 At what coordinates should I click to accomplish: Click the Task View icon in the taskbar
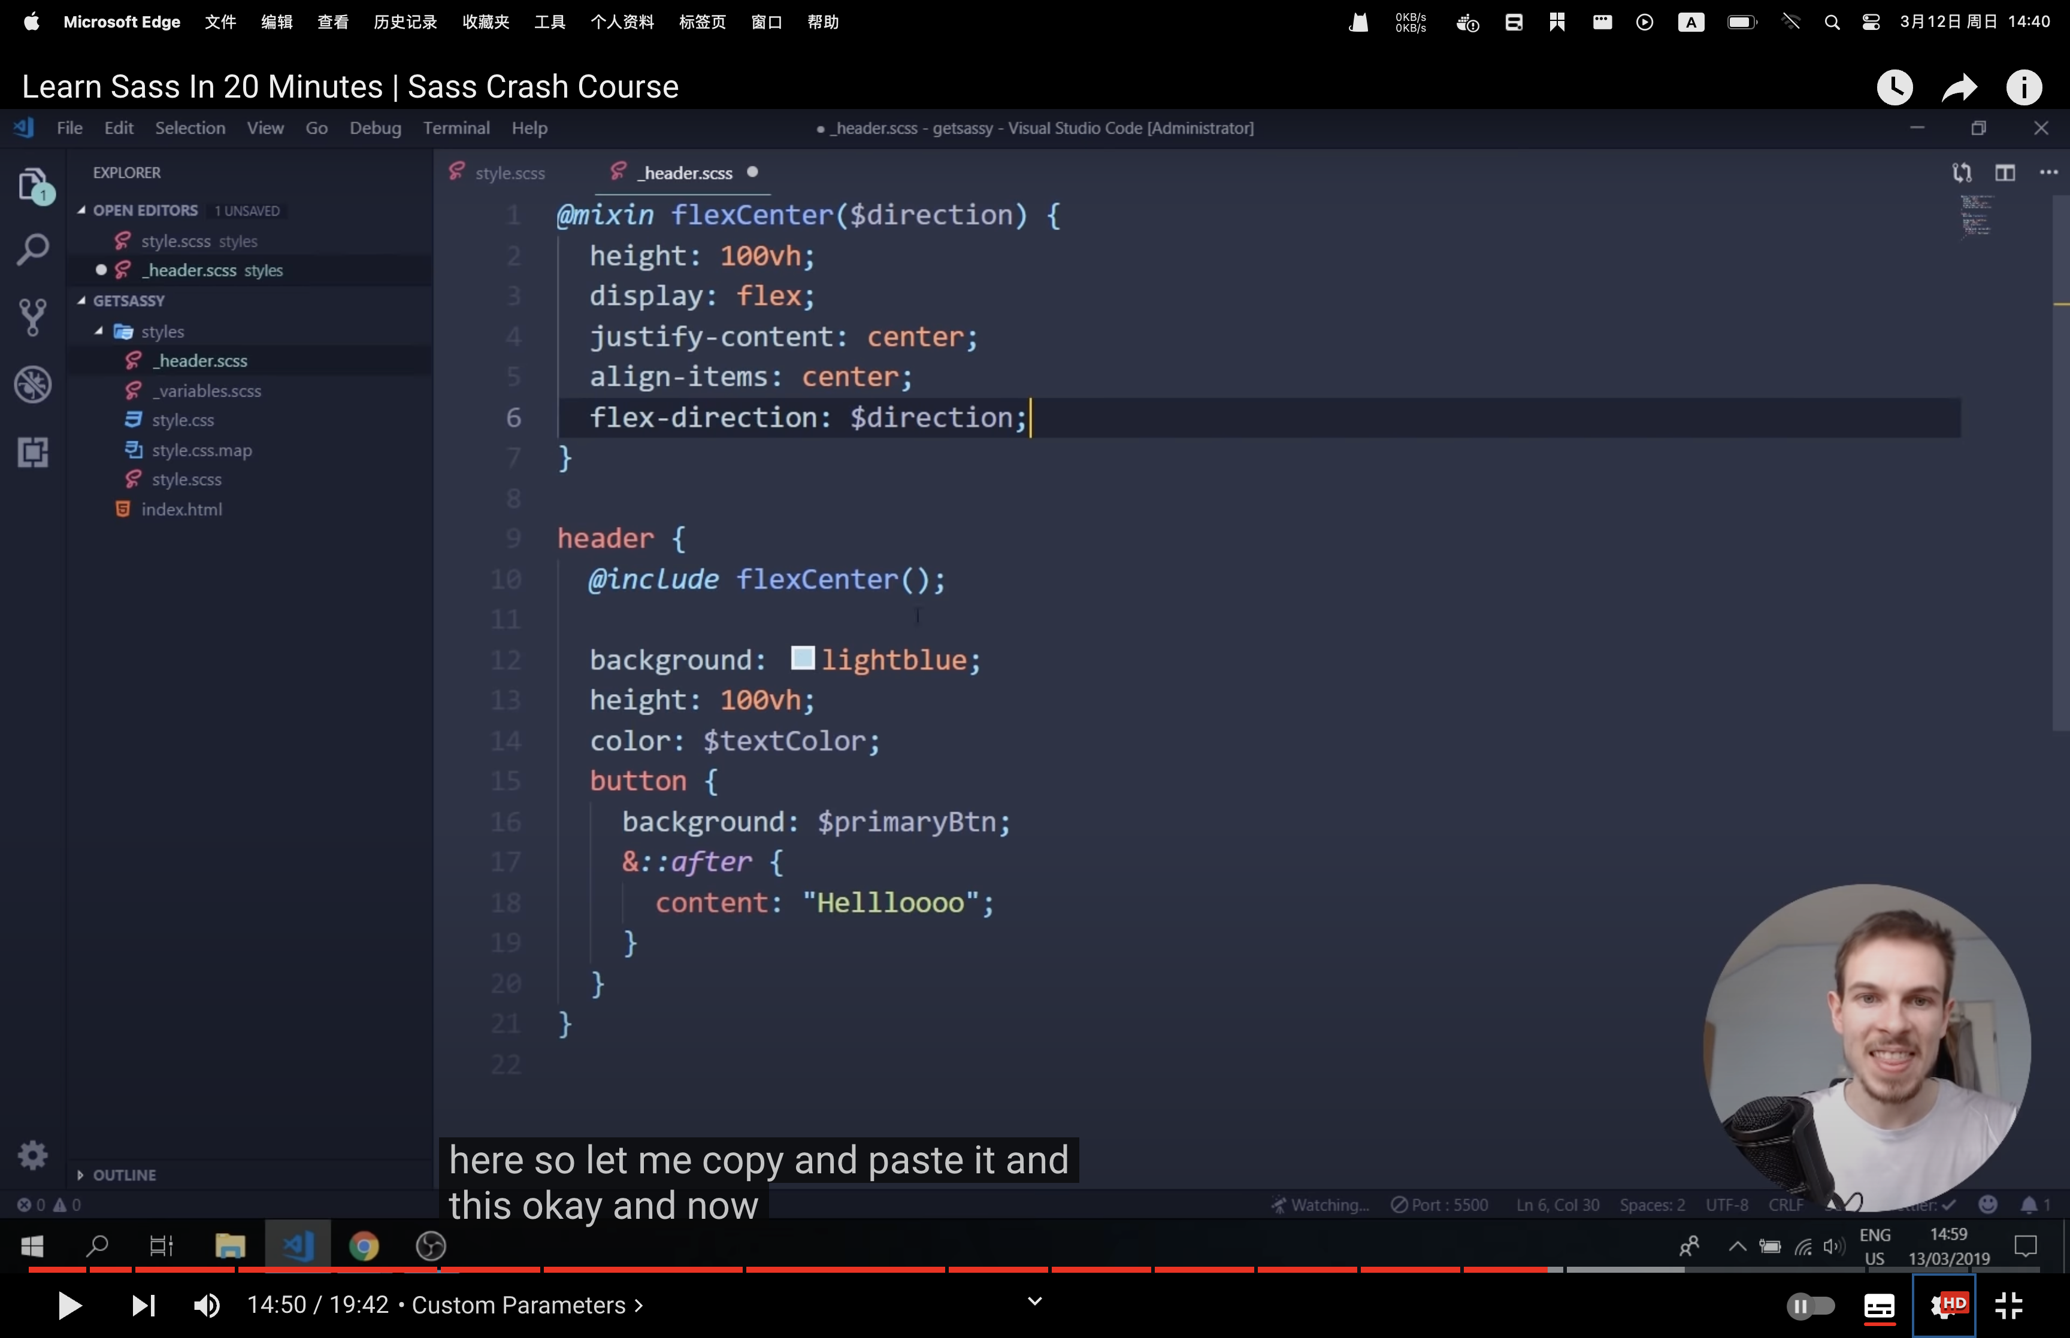162,1247
